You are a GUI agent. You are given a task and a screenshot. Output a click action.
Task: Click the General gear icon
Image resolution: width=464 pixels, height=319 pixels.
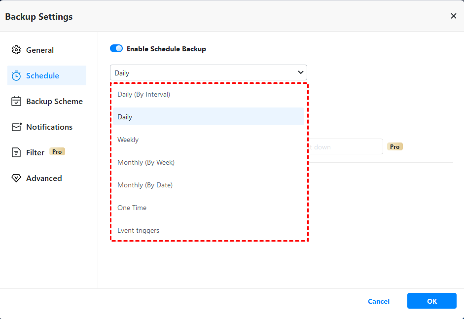coord(16,50)
